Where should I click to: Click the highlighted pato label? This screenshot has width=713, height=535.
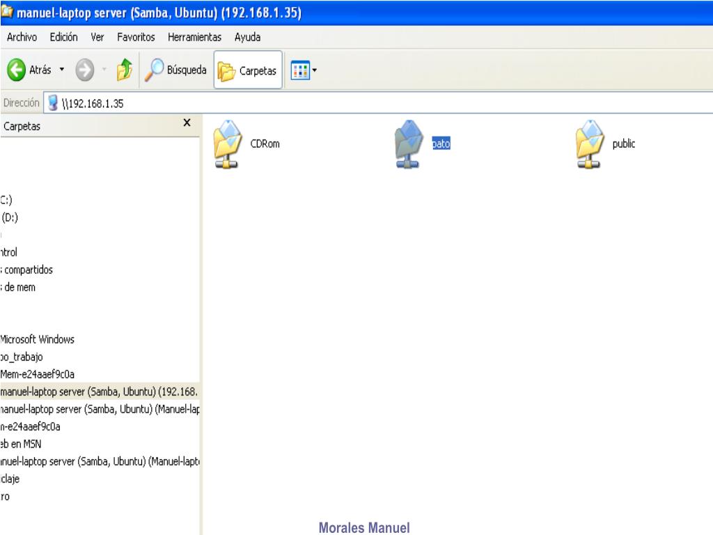(441, 144)
